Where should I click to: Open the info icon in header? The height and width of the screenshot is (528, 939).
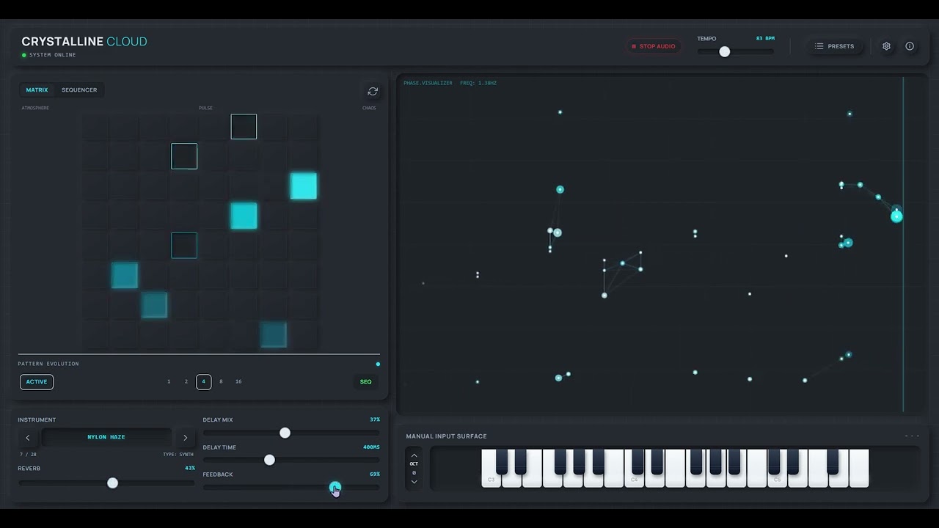(x=910, y=46)
